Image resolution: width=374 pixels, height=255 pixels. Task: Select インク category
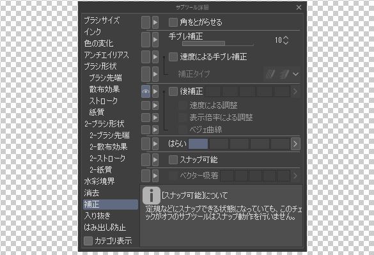93,32
